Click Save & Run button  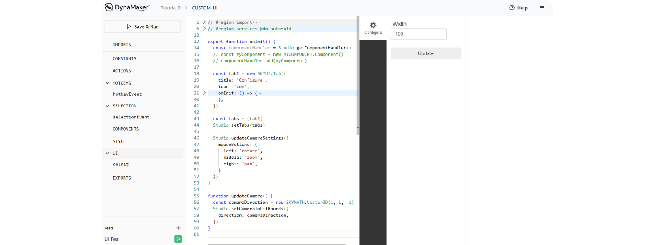(142, 27)
